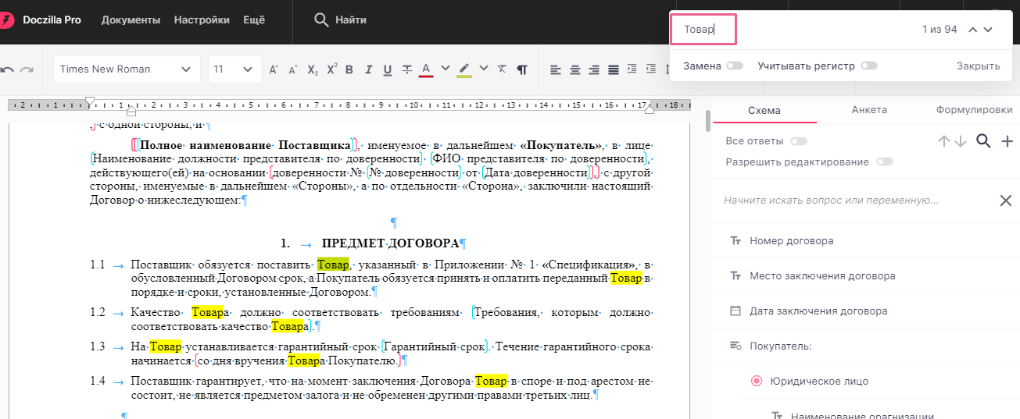This screenshot has width=1020, height=419.
Task: Switch to the Формулировки tab
Action: pos(974,111)
